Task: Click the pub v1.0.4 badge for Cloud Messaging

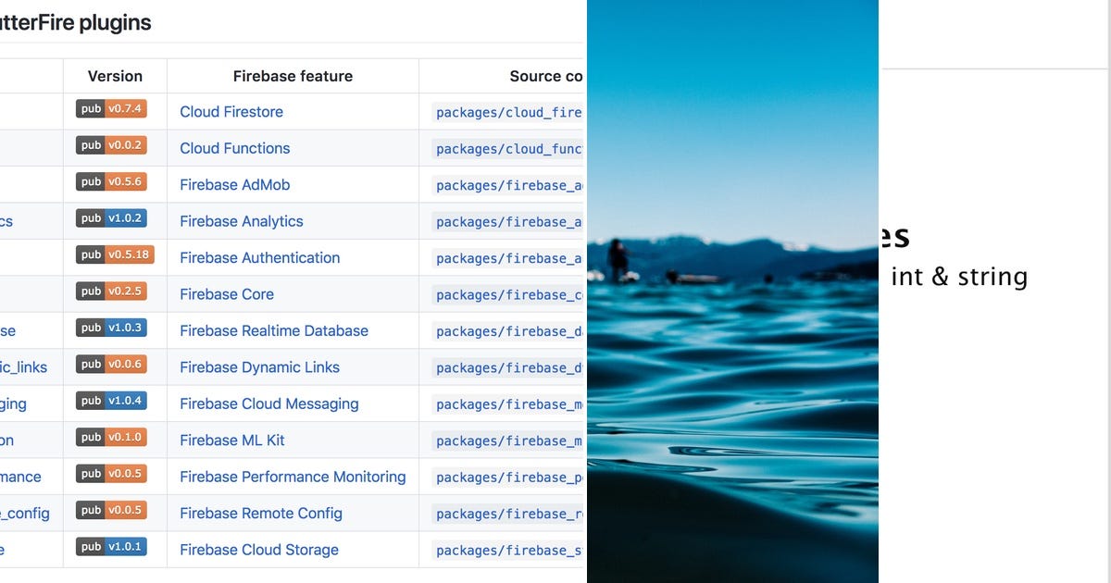Action: [111, 400]
